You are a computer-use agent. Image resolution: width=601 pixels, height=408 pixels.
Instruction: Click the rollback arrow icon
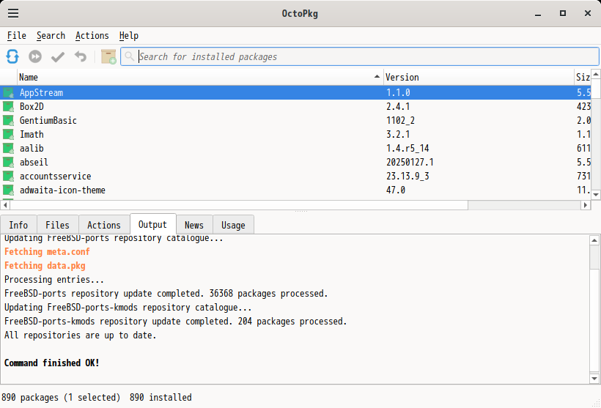point(80,56)
